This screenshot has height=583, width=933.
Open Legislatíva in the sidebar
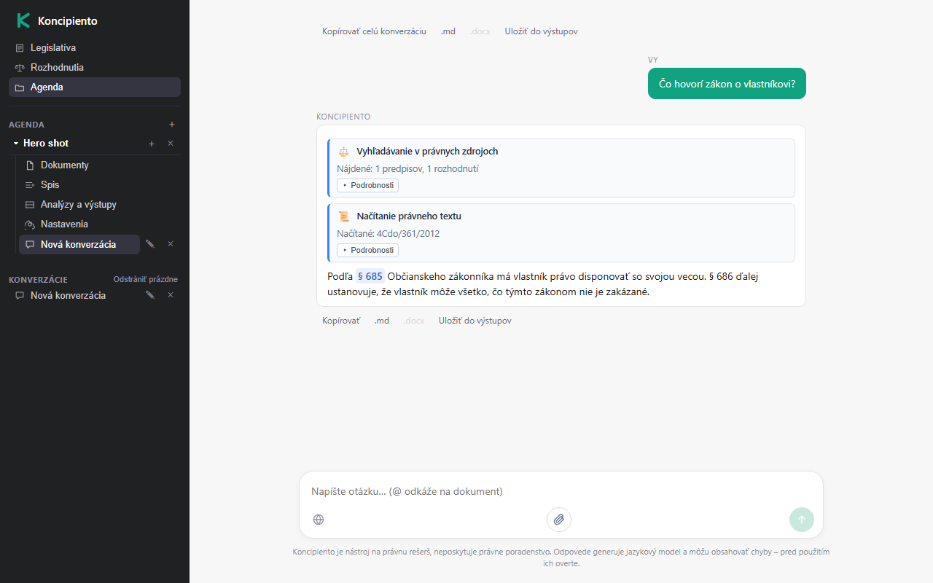(95, 48)
